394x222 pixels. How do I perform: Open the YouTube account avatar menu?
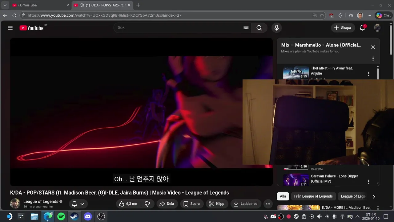coord(377,28)
